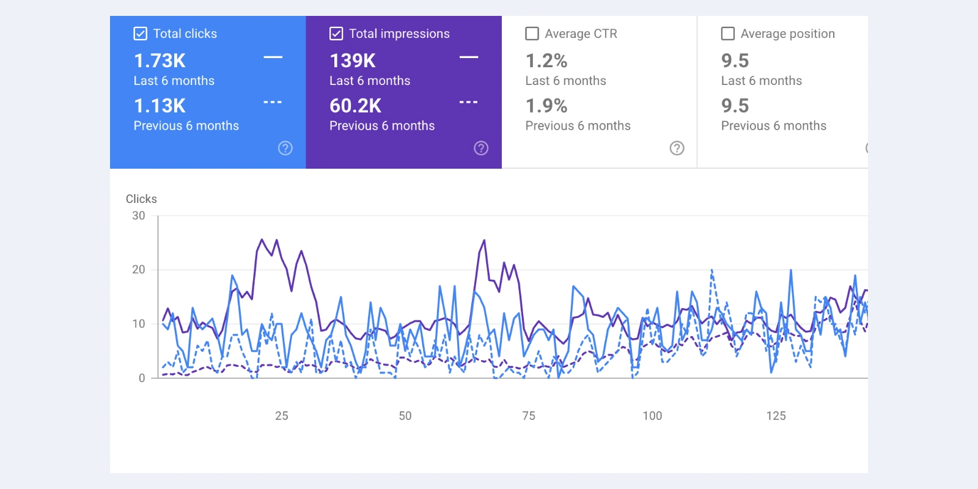This screenshot has width=978, height=489.
Task: Click the 139K impressions value
Action: 353,61
